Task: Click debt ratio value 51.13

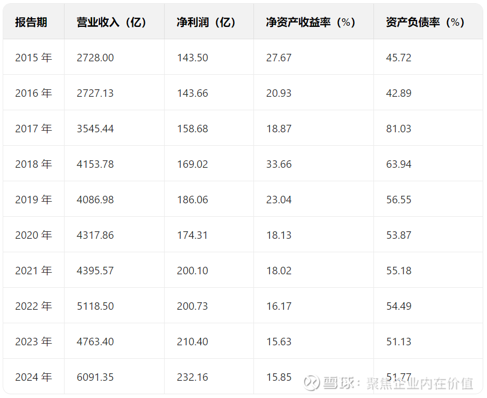Action: point(399,342)
